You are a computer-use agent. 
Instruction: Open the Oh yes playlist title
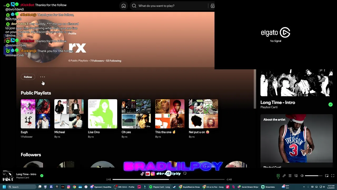tap(126, 132)
